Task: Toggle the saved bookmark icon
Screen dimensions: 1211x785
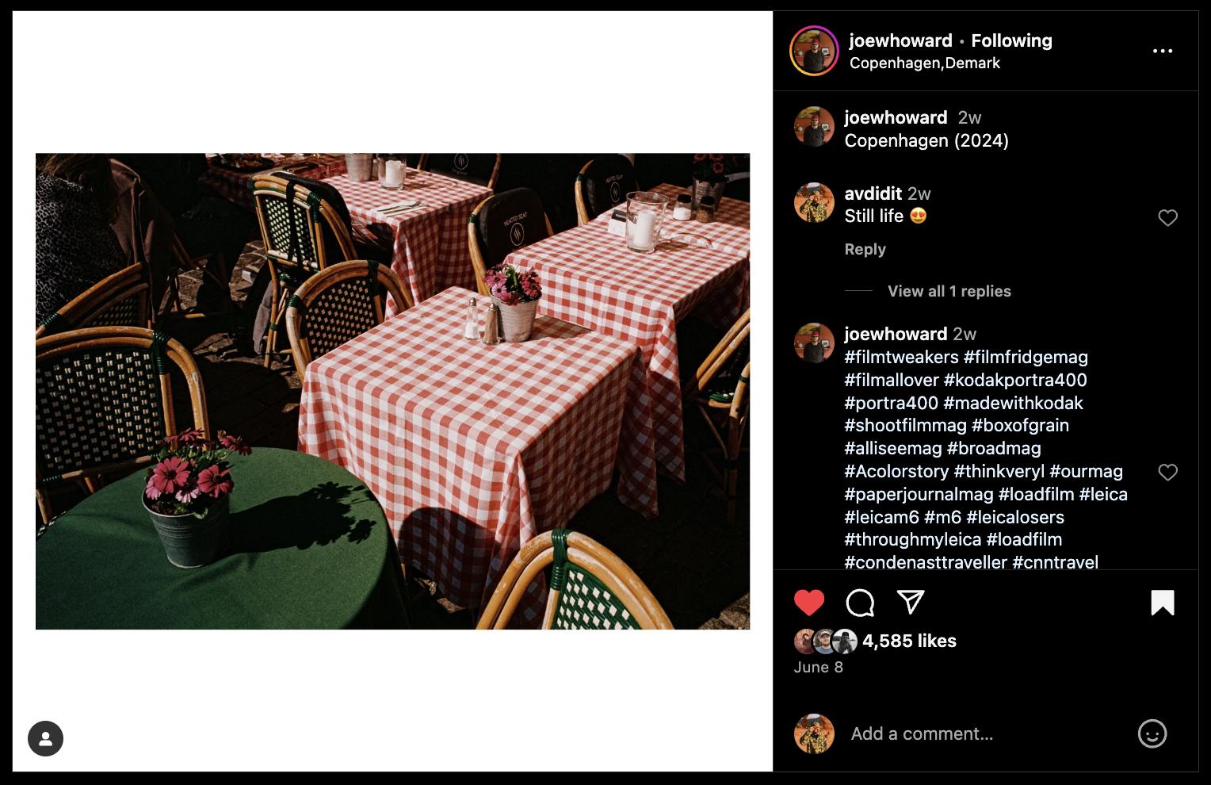Action: (x=1163, y=603)
